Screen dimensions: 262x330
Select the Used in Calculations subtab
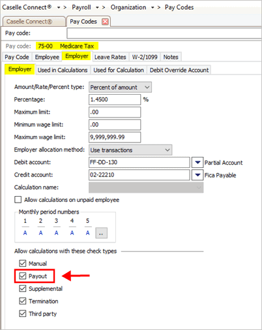pos(63,70)
